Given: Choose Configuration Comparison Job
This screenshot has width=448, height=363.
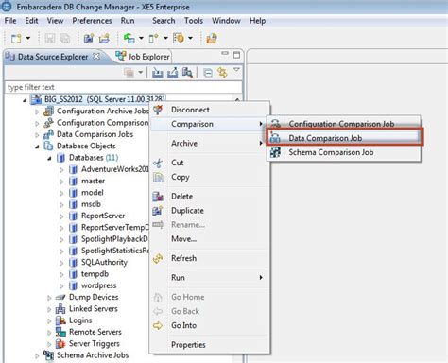Looking at the screenshot, I should (x=344, y=124).
